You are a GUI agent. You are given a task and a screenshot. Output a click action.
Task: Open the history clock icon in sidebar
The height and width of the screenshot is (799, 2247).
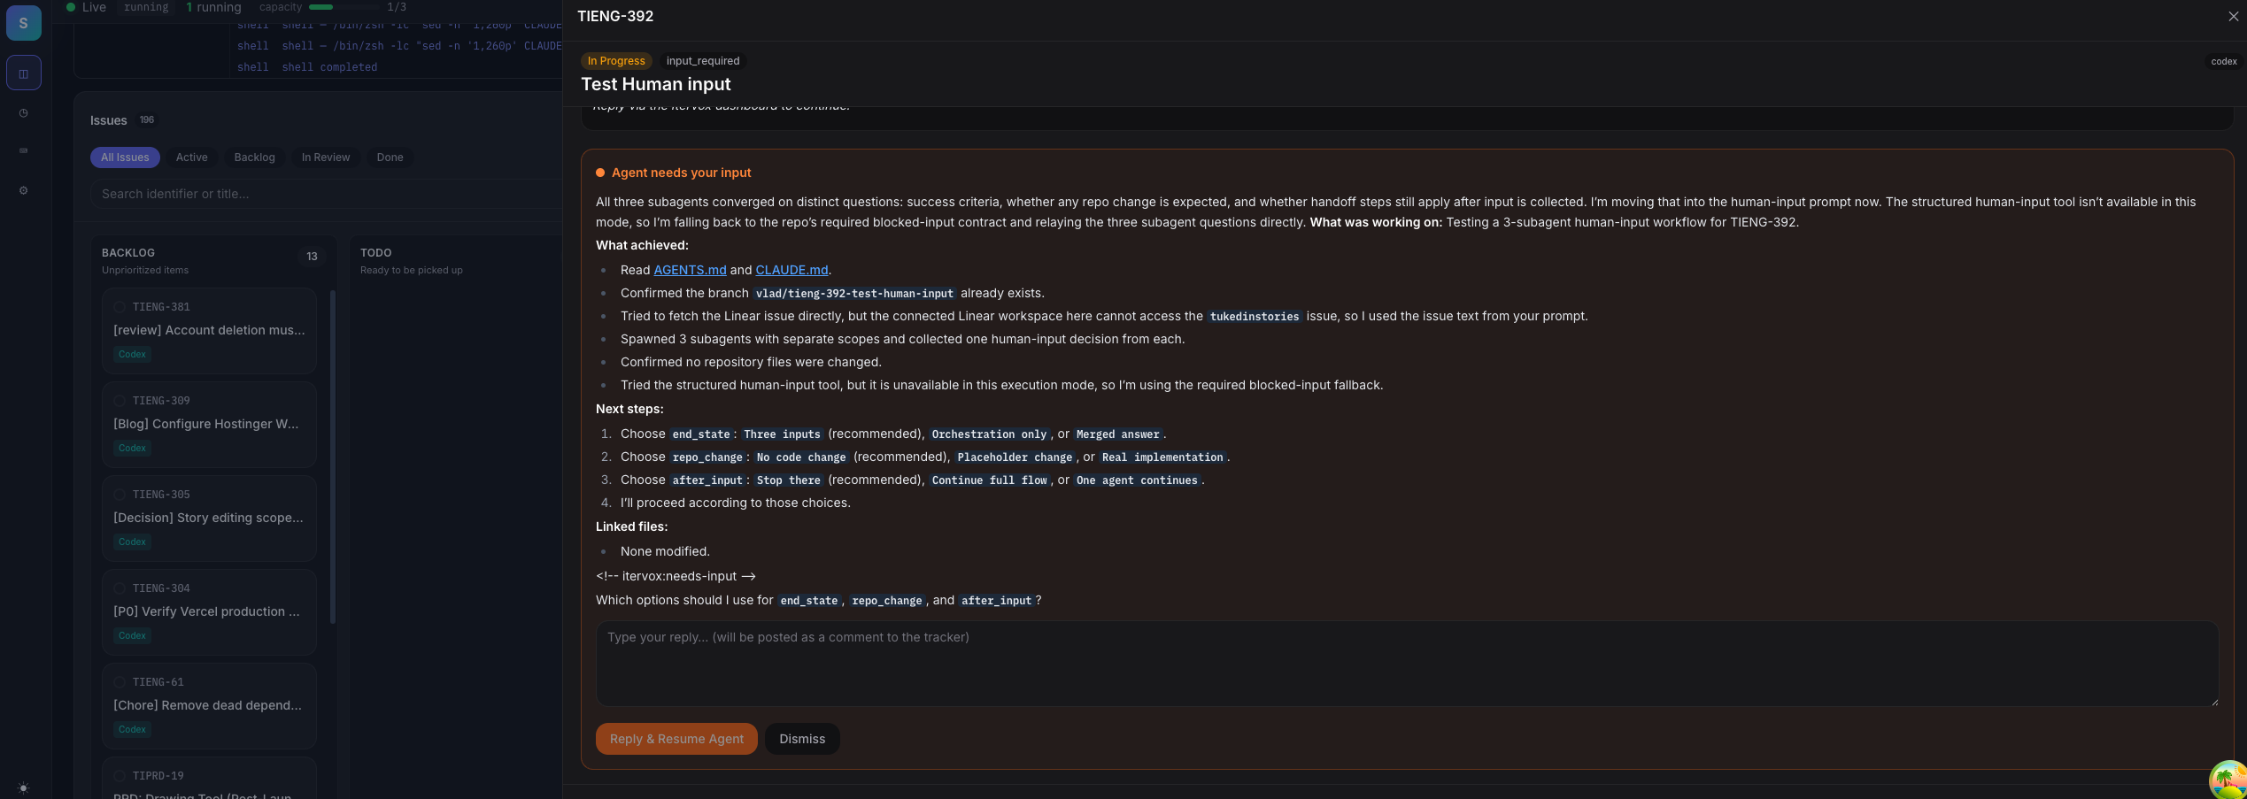point(24,112)
